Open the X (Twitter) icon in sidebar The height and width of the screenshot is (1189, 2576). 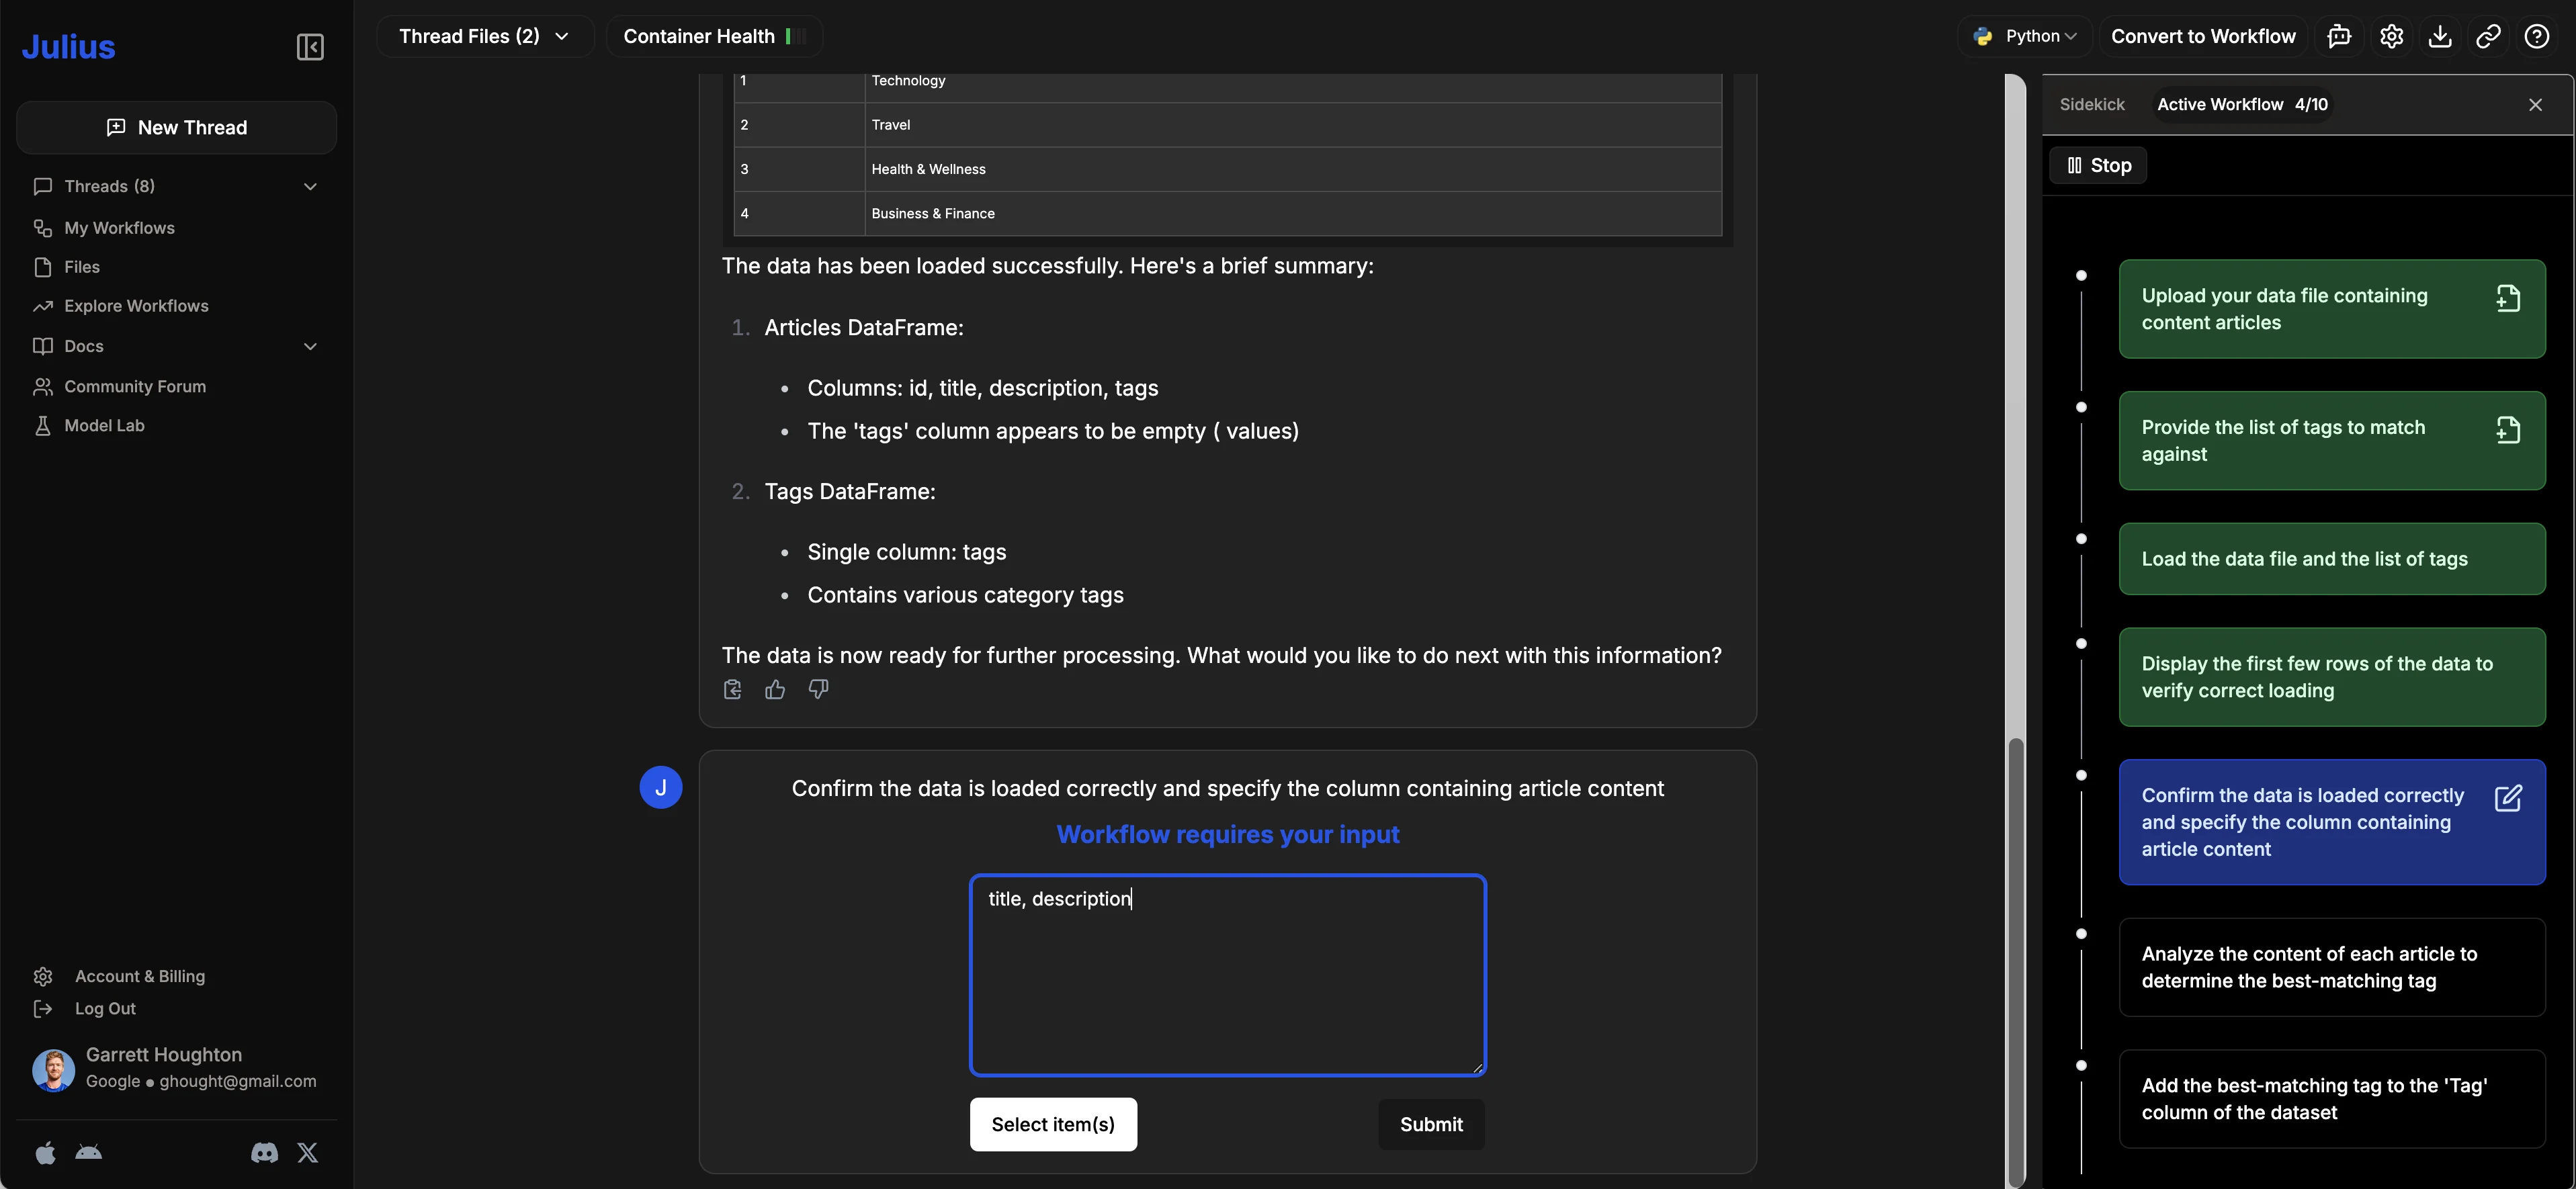click(x=308, y=1153)
